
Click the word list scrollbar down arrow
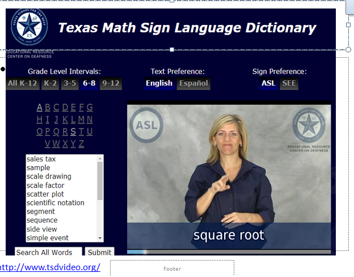[x=100, y=238]
